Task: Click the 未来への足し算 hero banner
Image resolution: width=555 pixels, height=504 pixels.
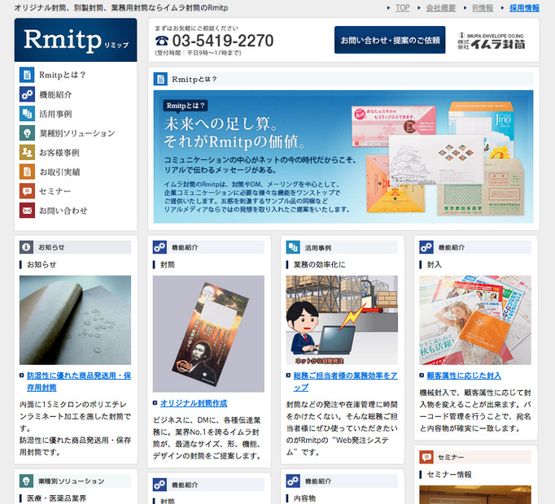Action: pos(343,157)
